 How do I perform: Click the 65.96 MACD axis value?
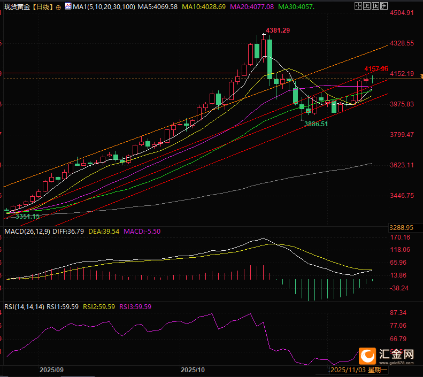[398, 263]
